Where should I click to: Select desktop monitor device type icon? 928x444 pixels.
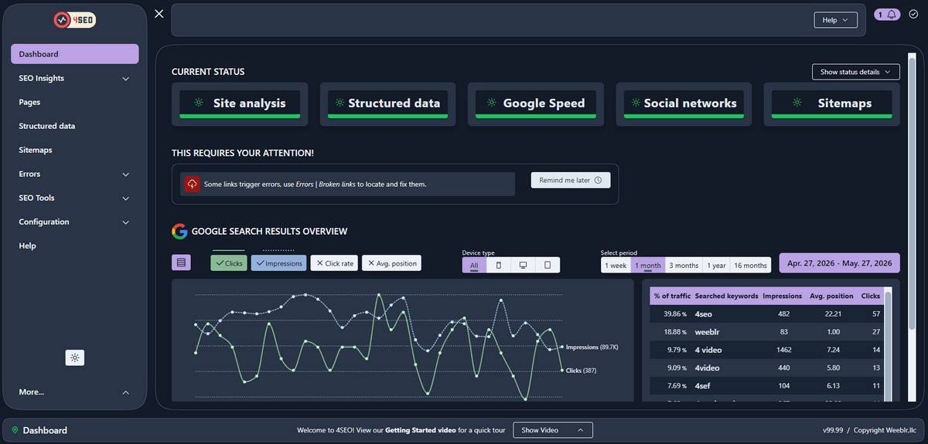(x=523, y=265)
